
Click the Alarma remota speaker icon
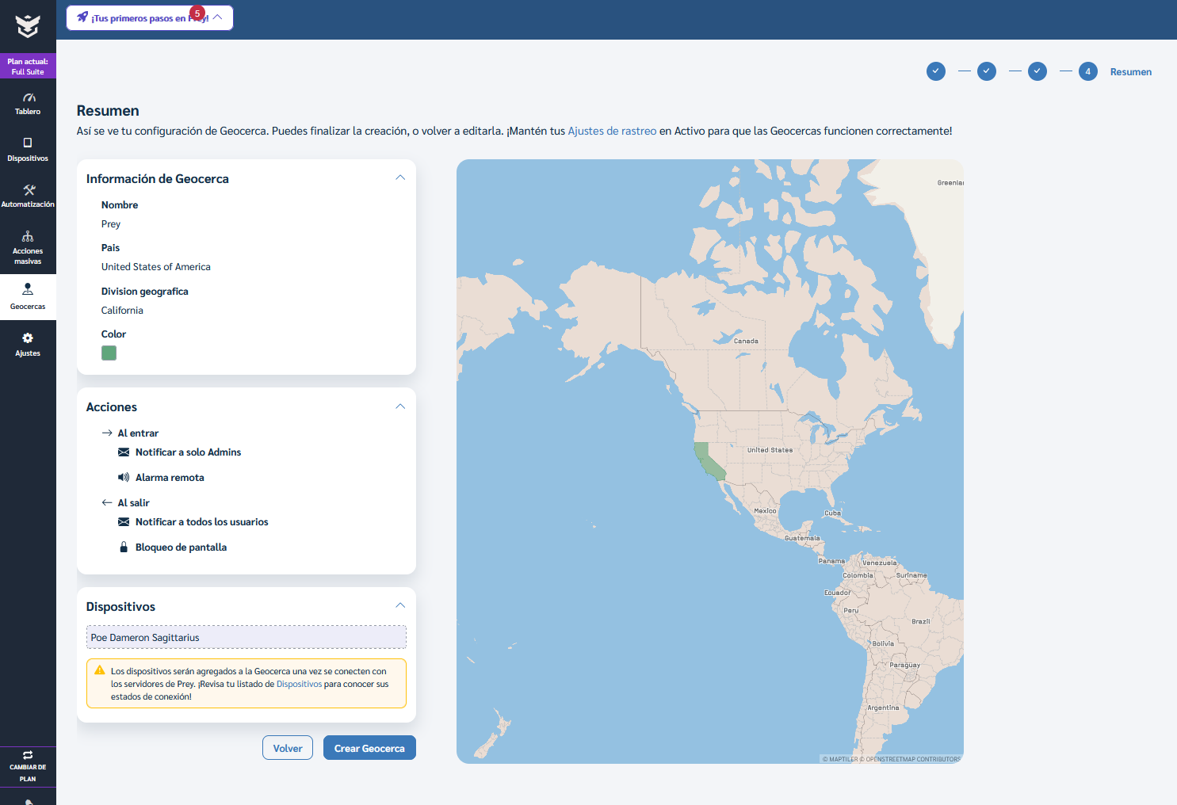pyautogui.click(x=124, y=478)
